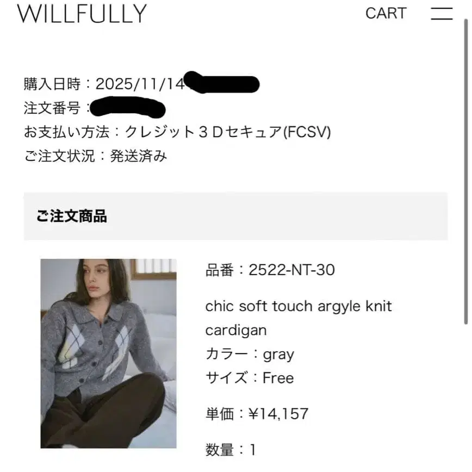Click the ご注文状況 label
Viewport: 472px width, 472px height.
point(60,156)
